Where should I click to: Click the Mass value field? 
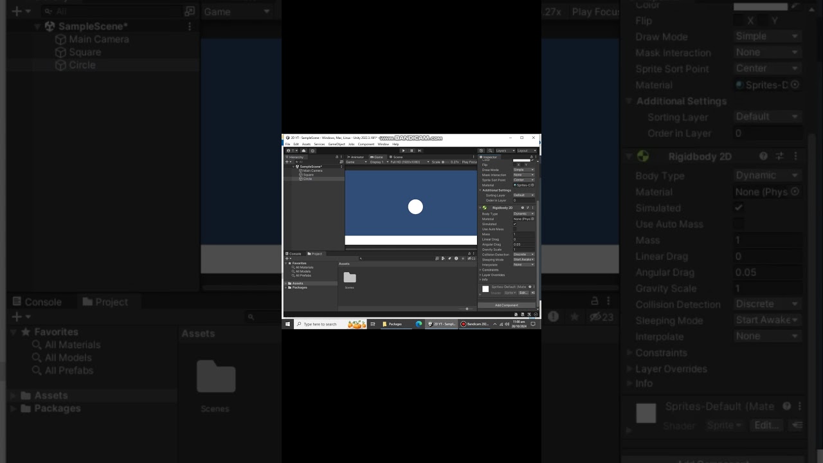pos(524,234)
